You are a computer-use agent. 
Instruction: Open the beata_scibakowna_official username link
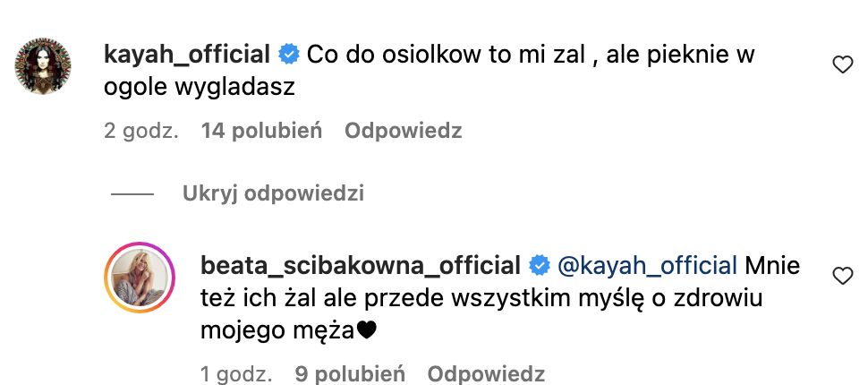[x=362, y=266]
